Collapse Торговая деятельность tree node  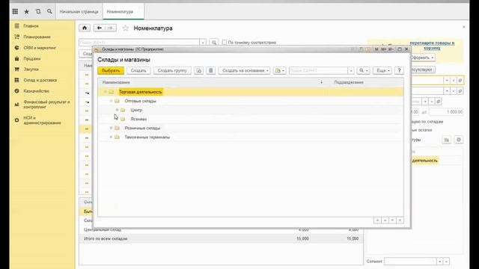(x=105, y=92)
